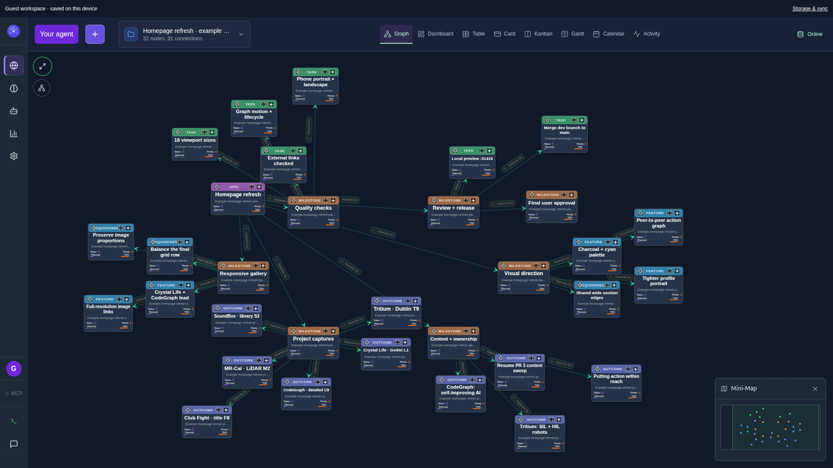Open gear on Visual direction milestone
Viewport: 833px width, 468px height.
[x=504, y=266]
